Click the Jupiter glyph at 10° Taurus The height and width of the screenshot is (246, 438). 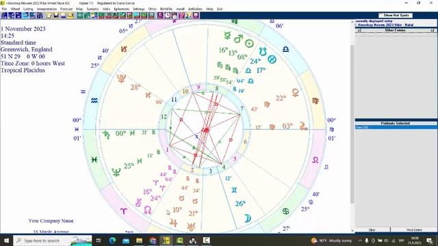(173, 222)
